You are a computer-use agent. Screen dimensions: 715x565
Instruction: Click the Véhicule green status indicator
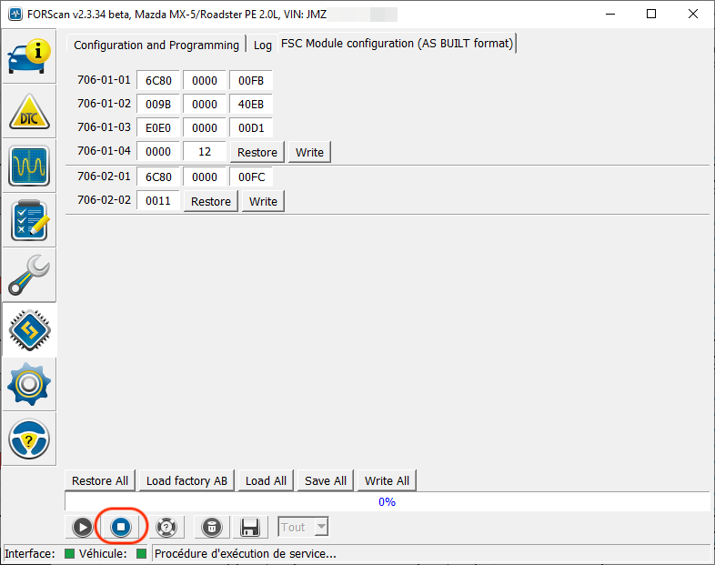click(141, 553)
